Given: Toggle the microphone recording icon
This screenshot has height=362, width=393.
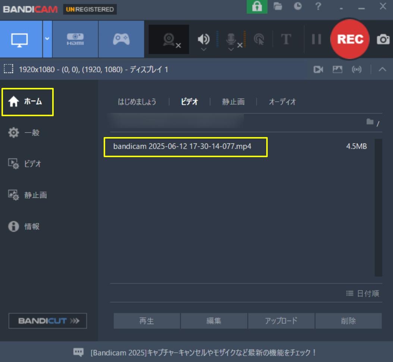Looking at the screenshot, I should click(231, 39).
